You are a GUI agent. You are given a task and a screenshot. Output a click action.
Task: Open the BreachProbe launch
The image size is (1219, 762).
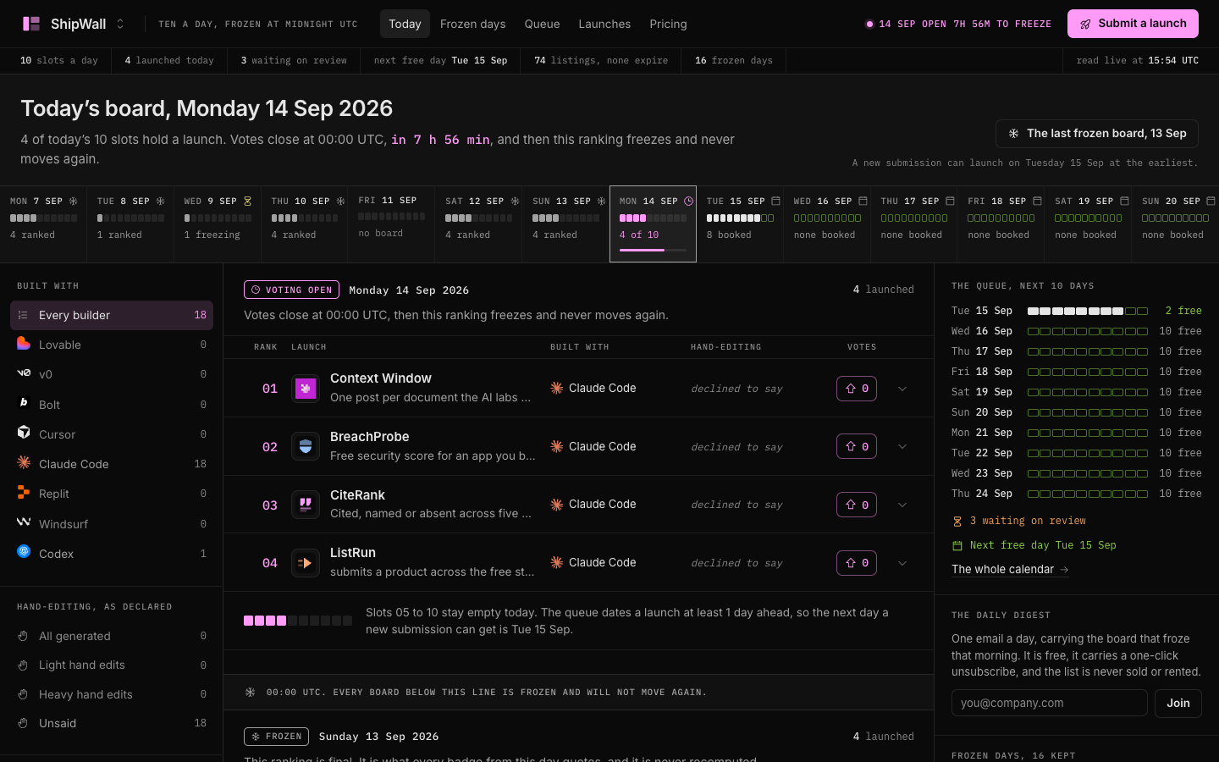tap(370, 437)
